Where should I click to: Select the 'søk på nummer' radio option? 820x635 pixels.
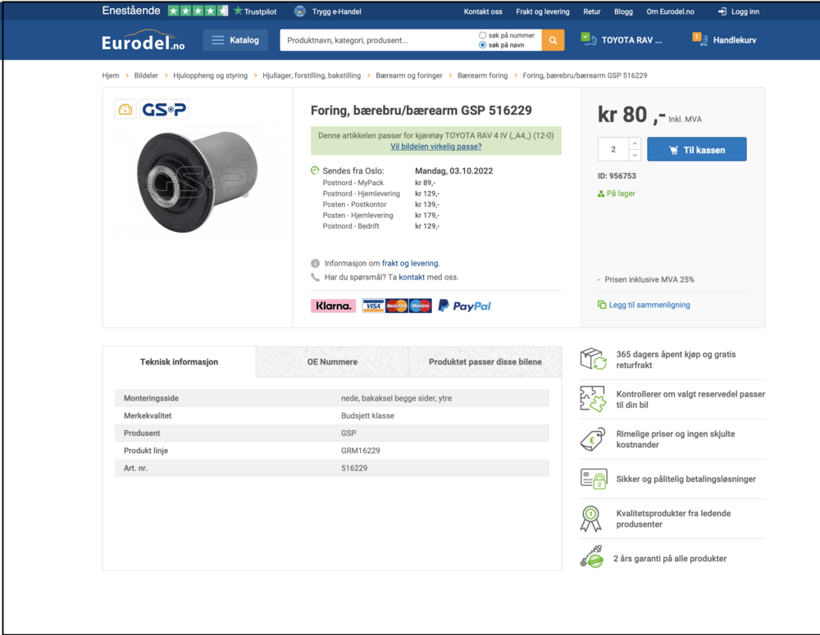coord(482,35)
